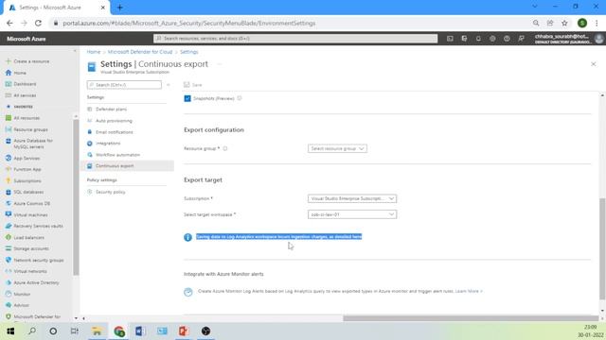This screenshot has width=606, height=340.
Task: Select Integrations in the settings menu
Action: pos(108,144)
